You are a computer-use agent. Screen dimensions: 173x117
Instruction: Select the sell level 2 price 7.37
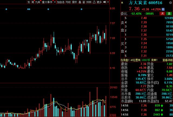pos(144,30)
